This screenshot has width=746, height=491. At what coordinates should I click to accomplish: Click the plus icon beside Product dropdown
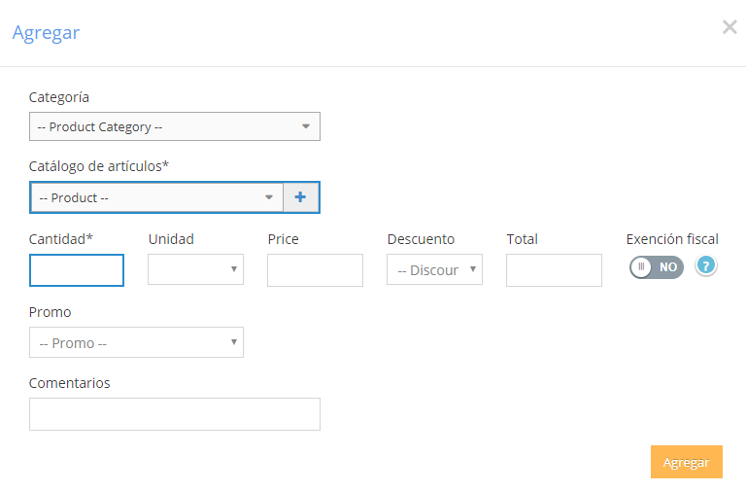pyautogui.click(x=301, y=197)
